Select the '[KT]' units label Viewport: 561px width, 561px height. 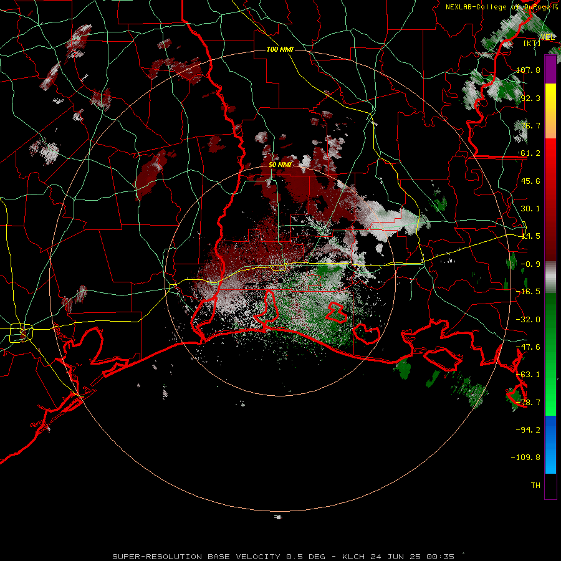click(532, 43)
